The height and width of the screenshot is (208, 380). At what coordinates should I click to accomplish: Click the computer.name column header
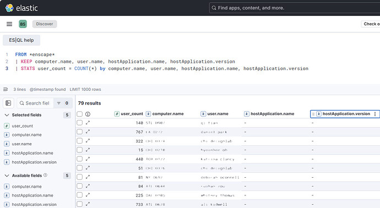tap(165, 114)
